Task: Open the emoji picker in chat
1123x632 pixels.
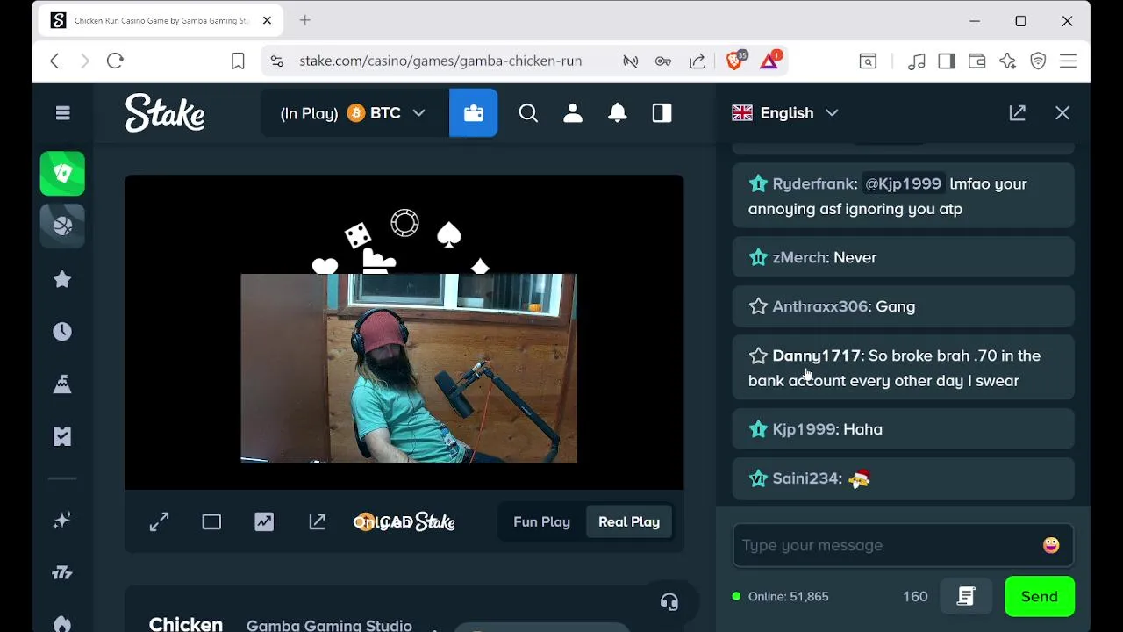Action: pyautogui.click(x=1051, y=545)
